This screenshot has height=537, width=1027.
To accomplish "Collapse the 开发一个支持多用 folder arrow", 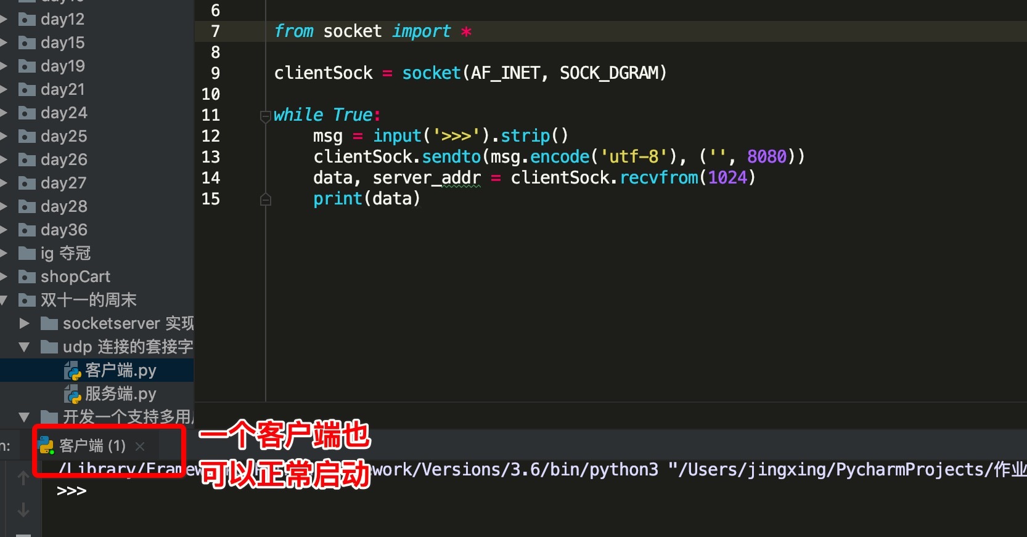I will 24,417.
